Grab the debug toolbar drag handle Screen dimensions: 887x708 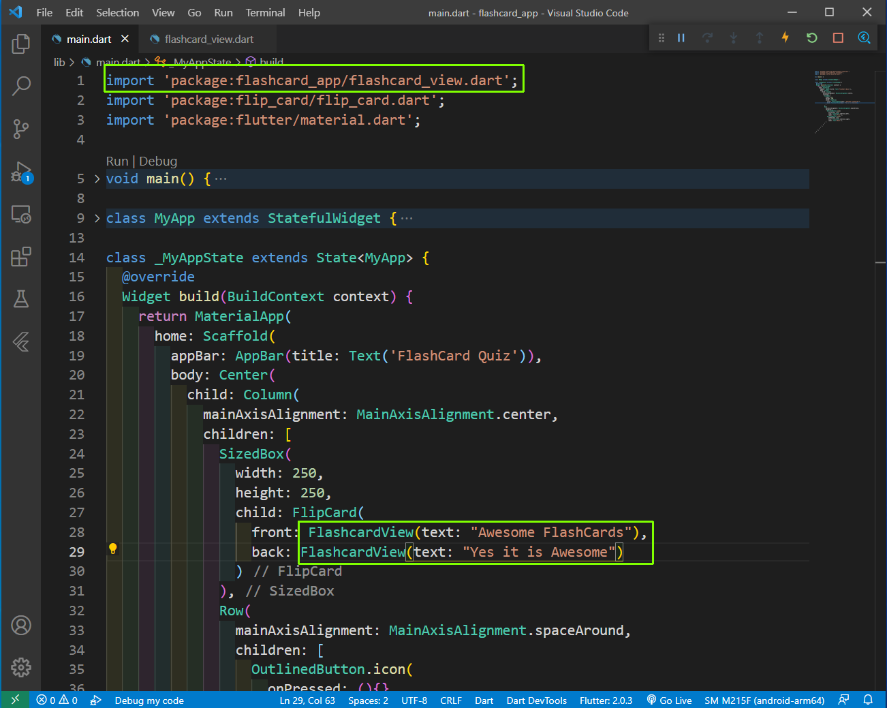point(661,38)
